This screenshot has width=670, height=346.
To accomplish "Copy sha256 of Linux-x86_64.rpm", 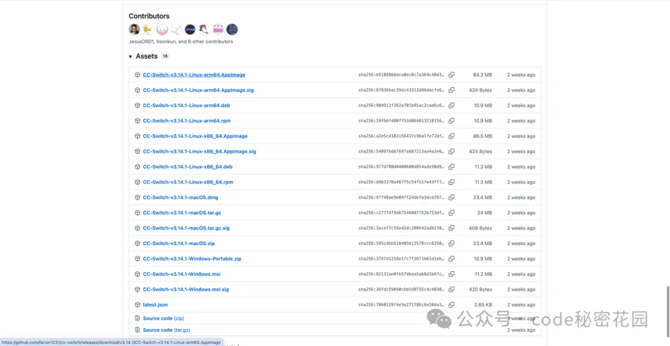I will click(451, 182).
